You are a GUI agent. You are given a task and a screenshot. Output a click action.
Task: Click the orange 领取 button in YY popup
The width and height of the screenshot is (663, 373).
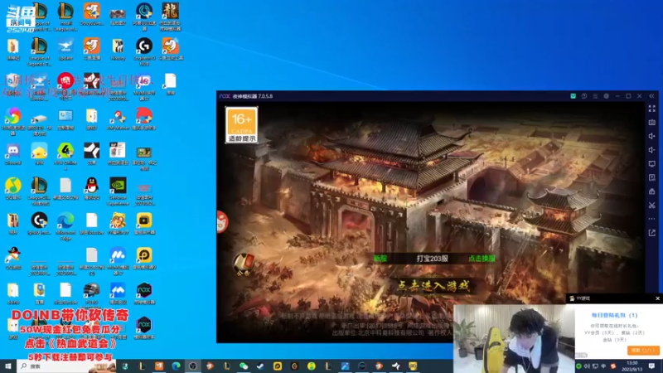point(643,350)
